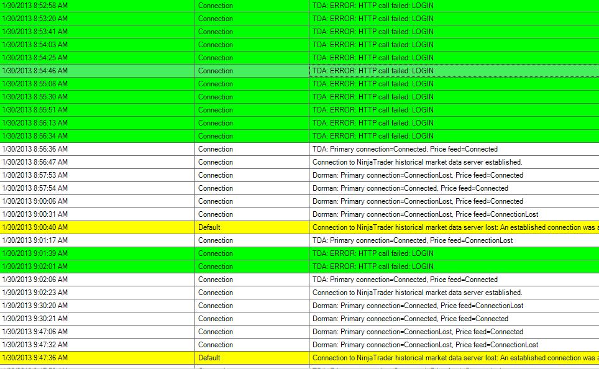Select Dorman feed ConnectionLost message at 9:00:31 AM
The image size is (599, 369).
click(x=454, y=214)
